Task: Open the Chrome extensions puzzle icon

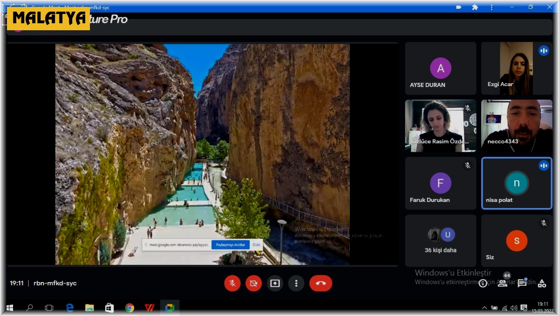Action: [475, 7]
